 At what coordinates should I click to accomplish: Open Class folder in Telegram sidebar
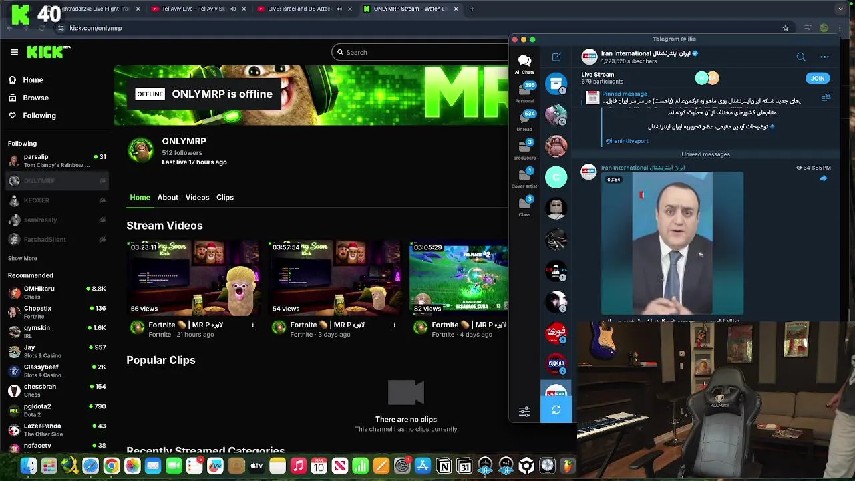[x=524, y=206]
